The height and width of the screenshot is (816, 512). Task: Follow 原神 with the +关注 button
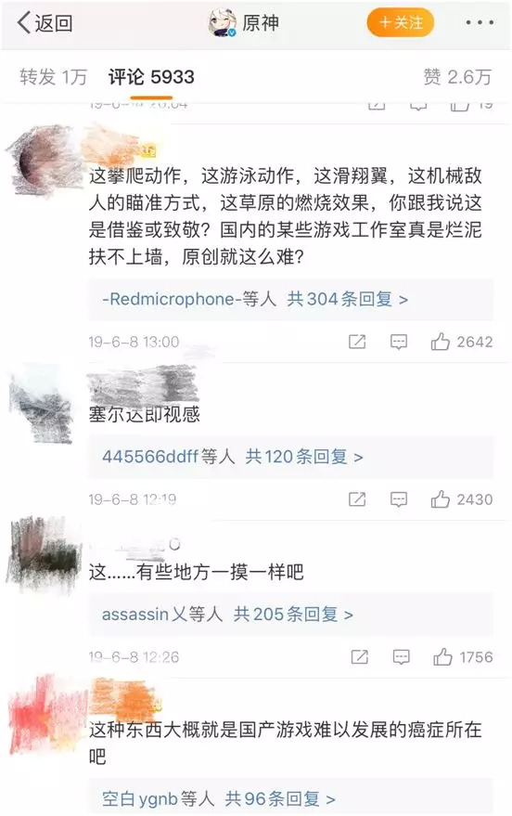(401, 23)
